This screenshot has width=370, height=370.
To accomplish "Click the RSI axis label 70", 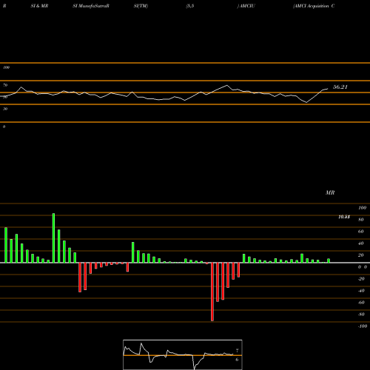I will coord(5,85).
